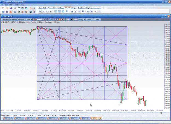This screenshot has height=124, width=171.
Task: Select the '90' square tool
Action: tap(75, 11)
